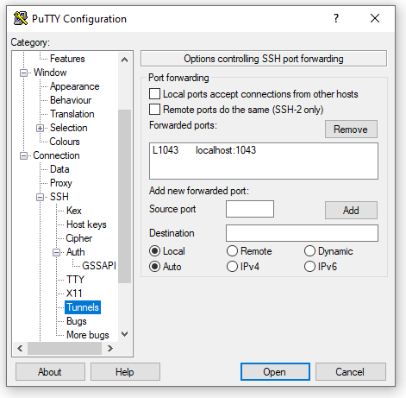Click the horizontal scroll left arrow
The height and width of the screenshot is (398, 406).
click(20, 349)
